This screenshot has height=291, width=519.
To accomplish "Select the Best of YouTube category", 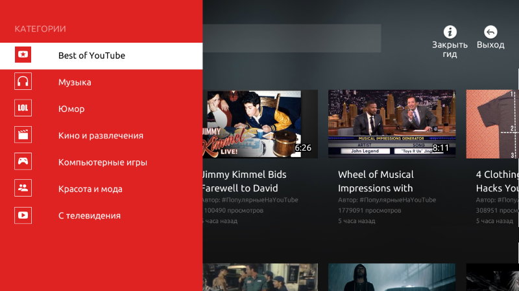I will 101,56.
